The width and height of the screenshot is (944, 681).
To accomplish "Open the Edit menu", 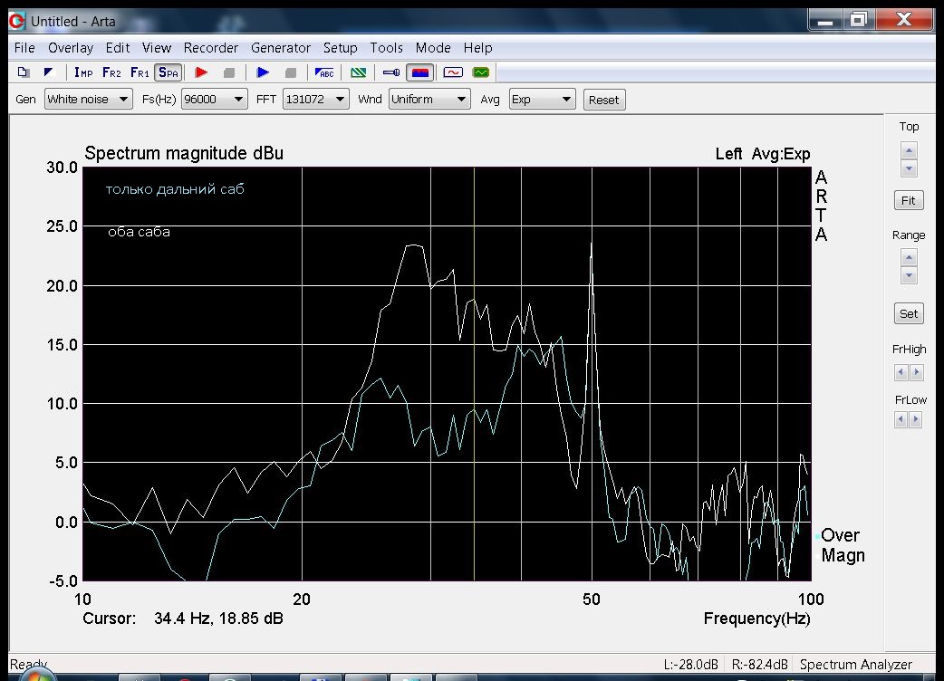I will [118, 47].
